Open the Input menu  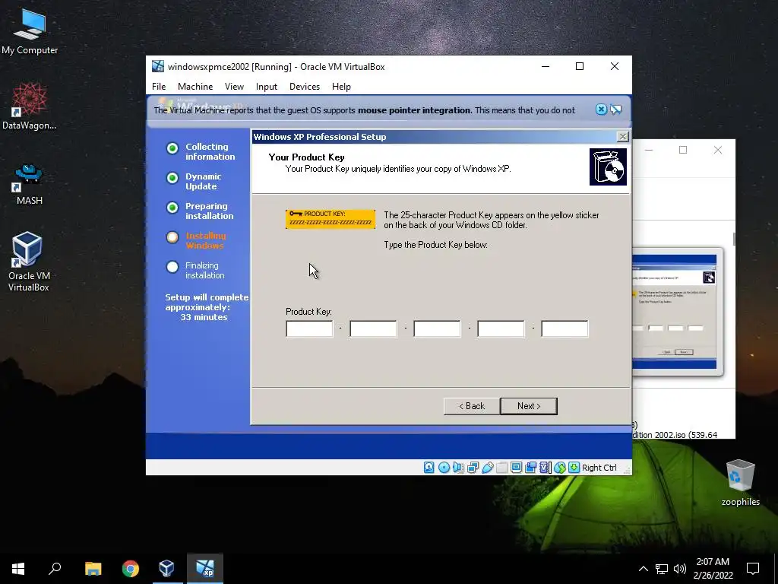(267, 87)
